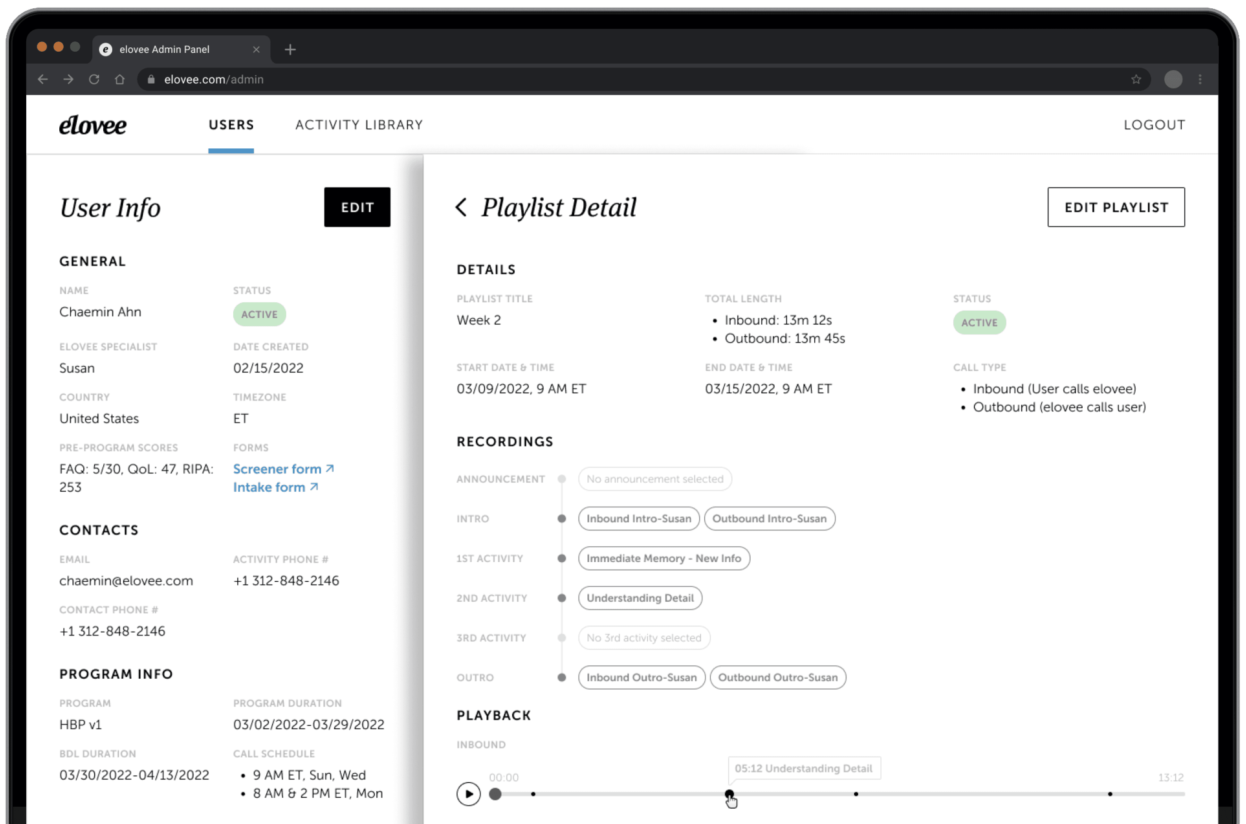
Task: Click end date 03/15/2022, 9 AM ET
Action: click(769, 389)
